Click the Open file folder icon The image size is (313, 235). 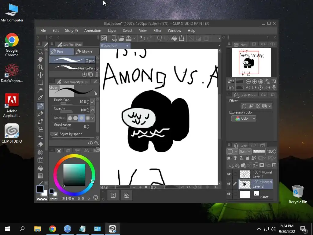(x=121, y=38)
